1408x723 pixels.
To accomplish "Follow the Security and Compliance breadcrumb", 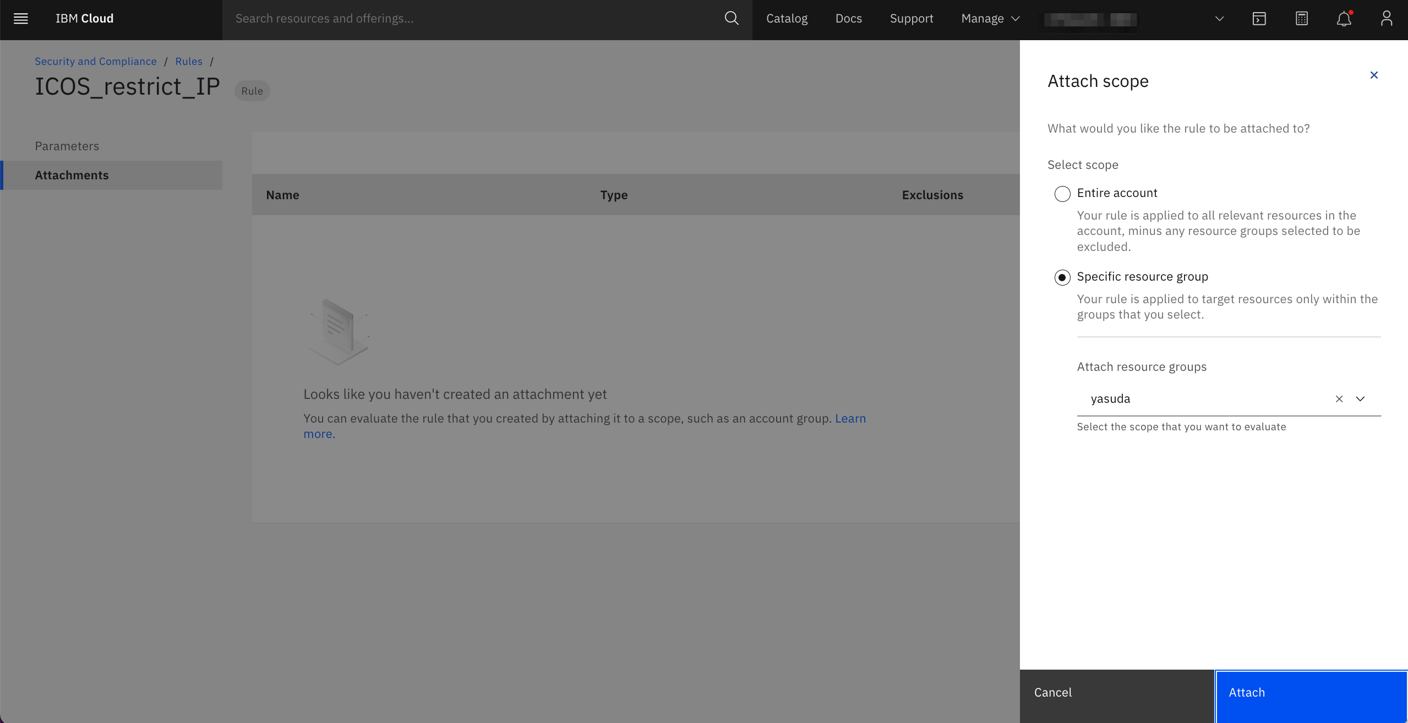I will (96, 62).
